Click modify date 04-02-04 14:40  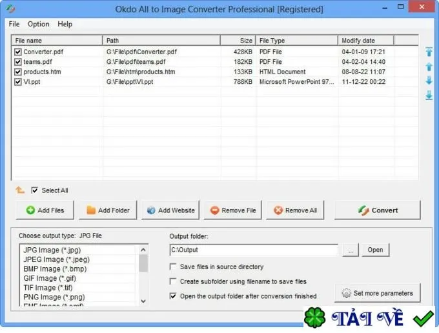pos(363,62)
